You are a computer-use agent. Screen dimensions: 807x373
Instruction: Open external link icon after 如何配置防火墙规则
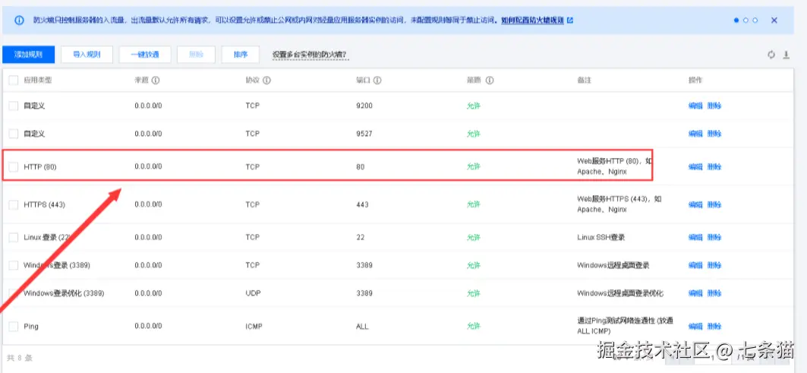click(x=569, y=21)
